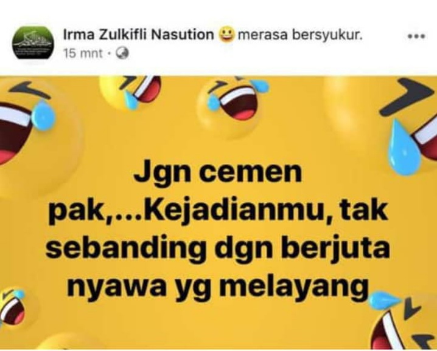Click the cut-off laughing emoji left of top center

coord(131,92)
